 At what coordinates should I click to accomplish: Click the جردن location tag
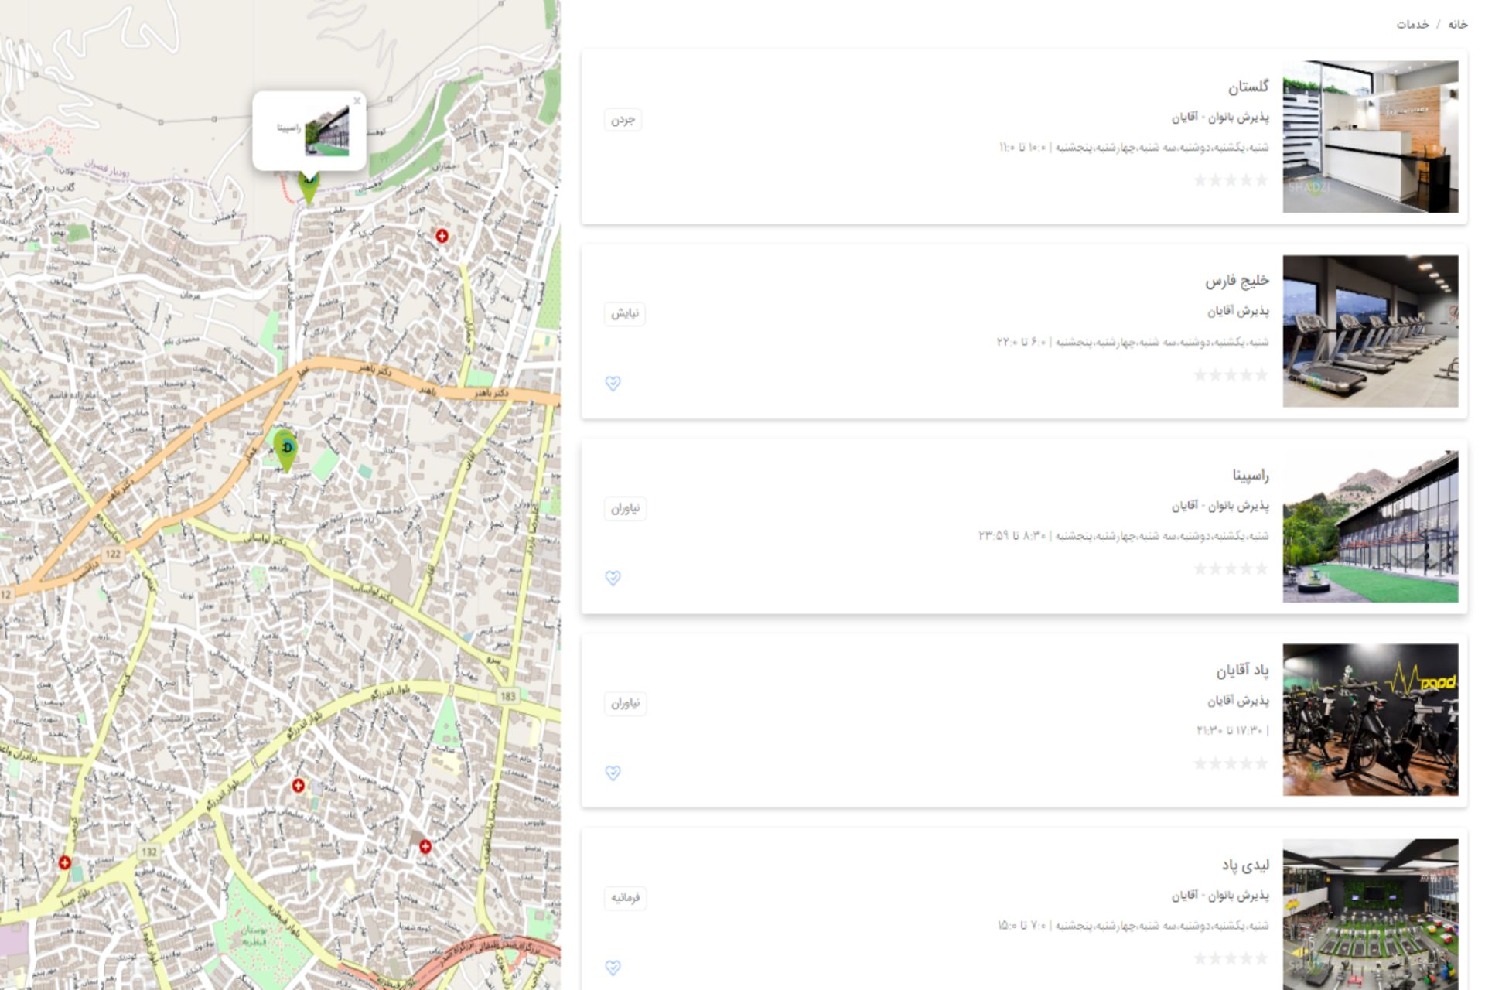pyautogui.click(x=623, y=120)
